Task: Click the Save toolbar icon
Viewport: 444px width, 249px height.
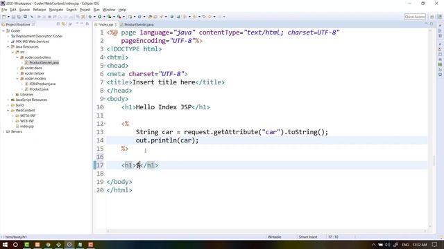Action: click(x=13, y=17)
